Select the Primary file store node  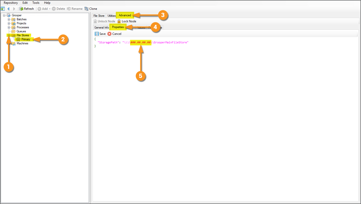tap(26, 39)
